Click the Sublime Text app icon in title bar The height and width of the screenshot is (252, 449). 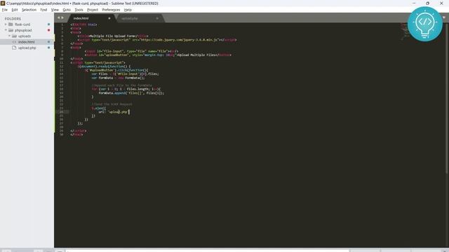(x=3, y=3)
